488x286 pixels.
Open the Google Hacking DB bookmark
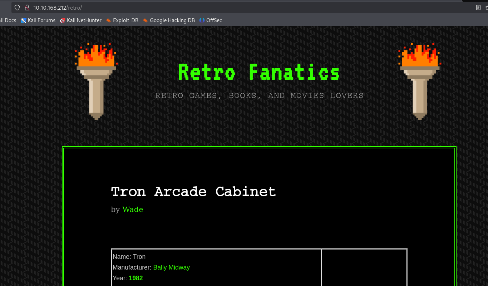point(169,20)
